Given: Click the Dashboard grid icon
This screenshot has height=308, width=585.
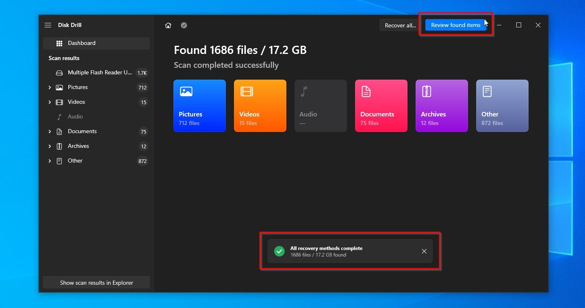Looking at the screenshot, I should pos(59,43).
